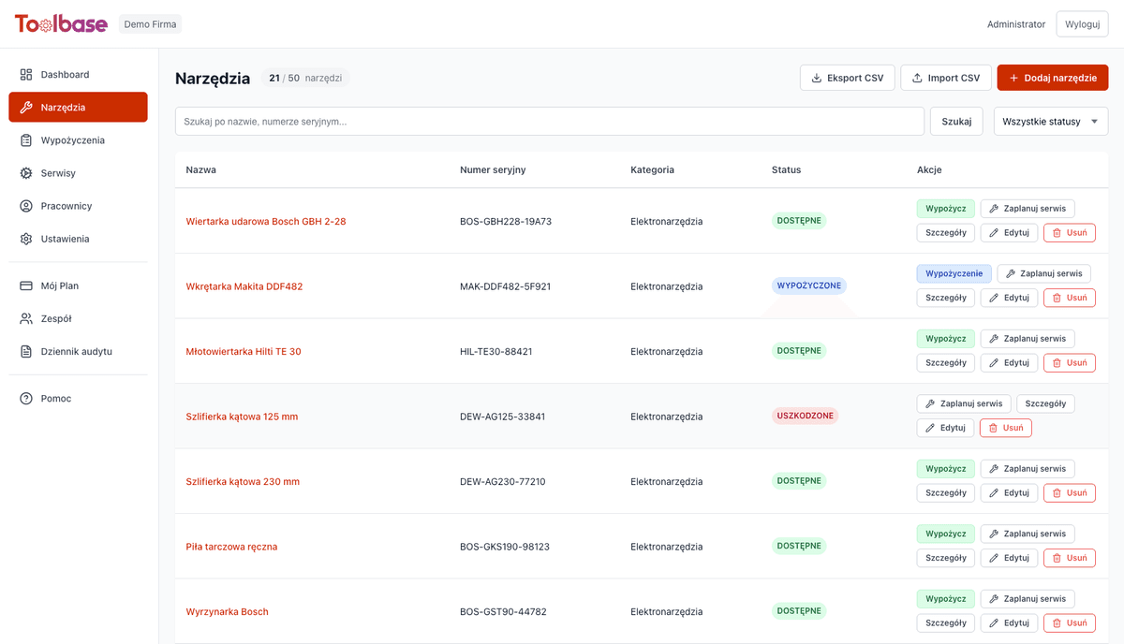Open Wiertarka udarowa Bosch GBH 2-28 link

[x=266, y=222]
